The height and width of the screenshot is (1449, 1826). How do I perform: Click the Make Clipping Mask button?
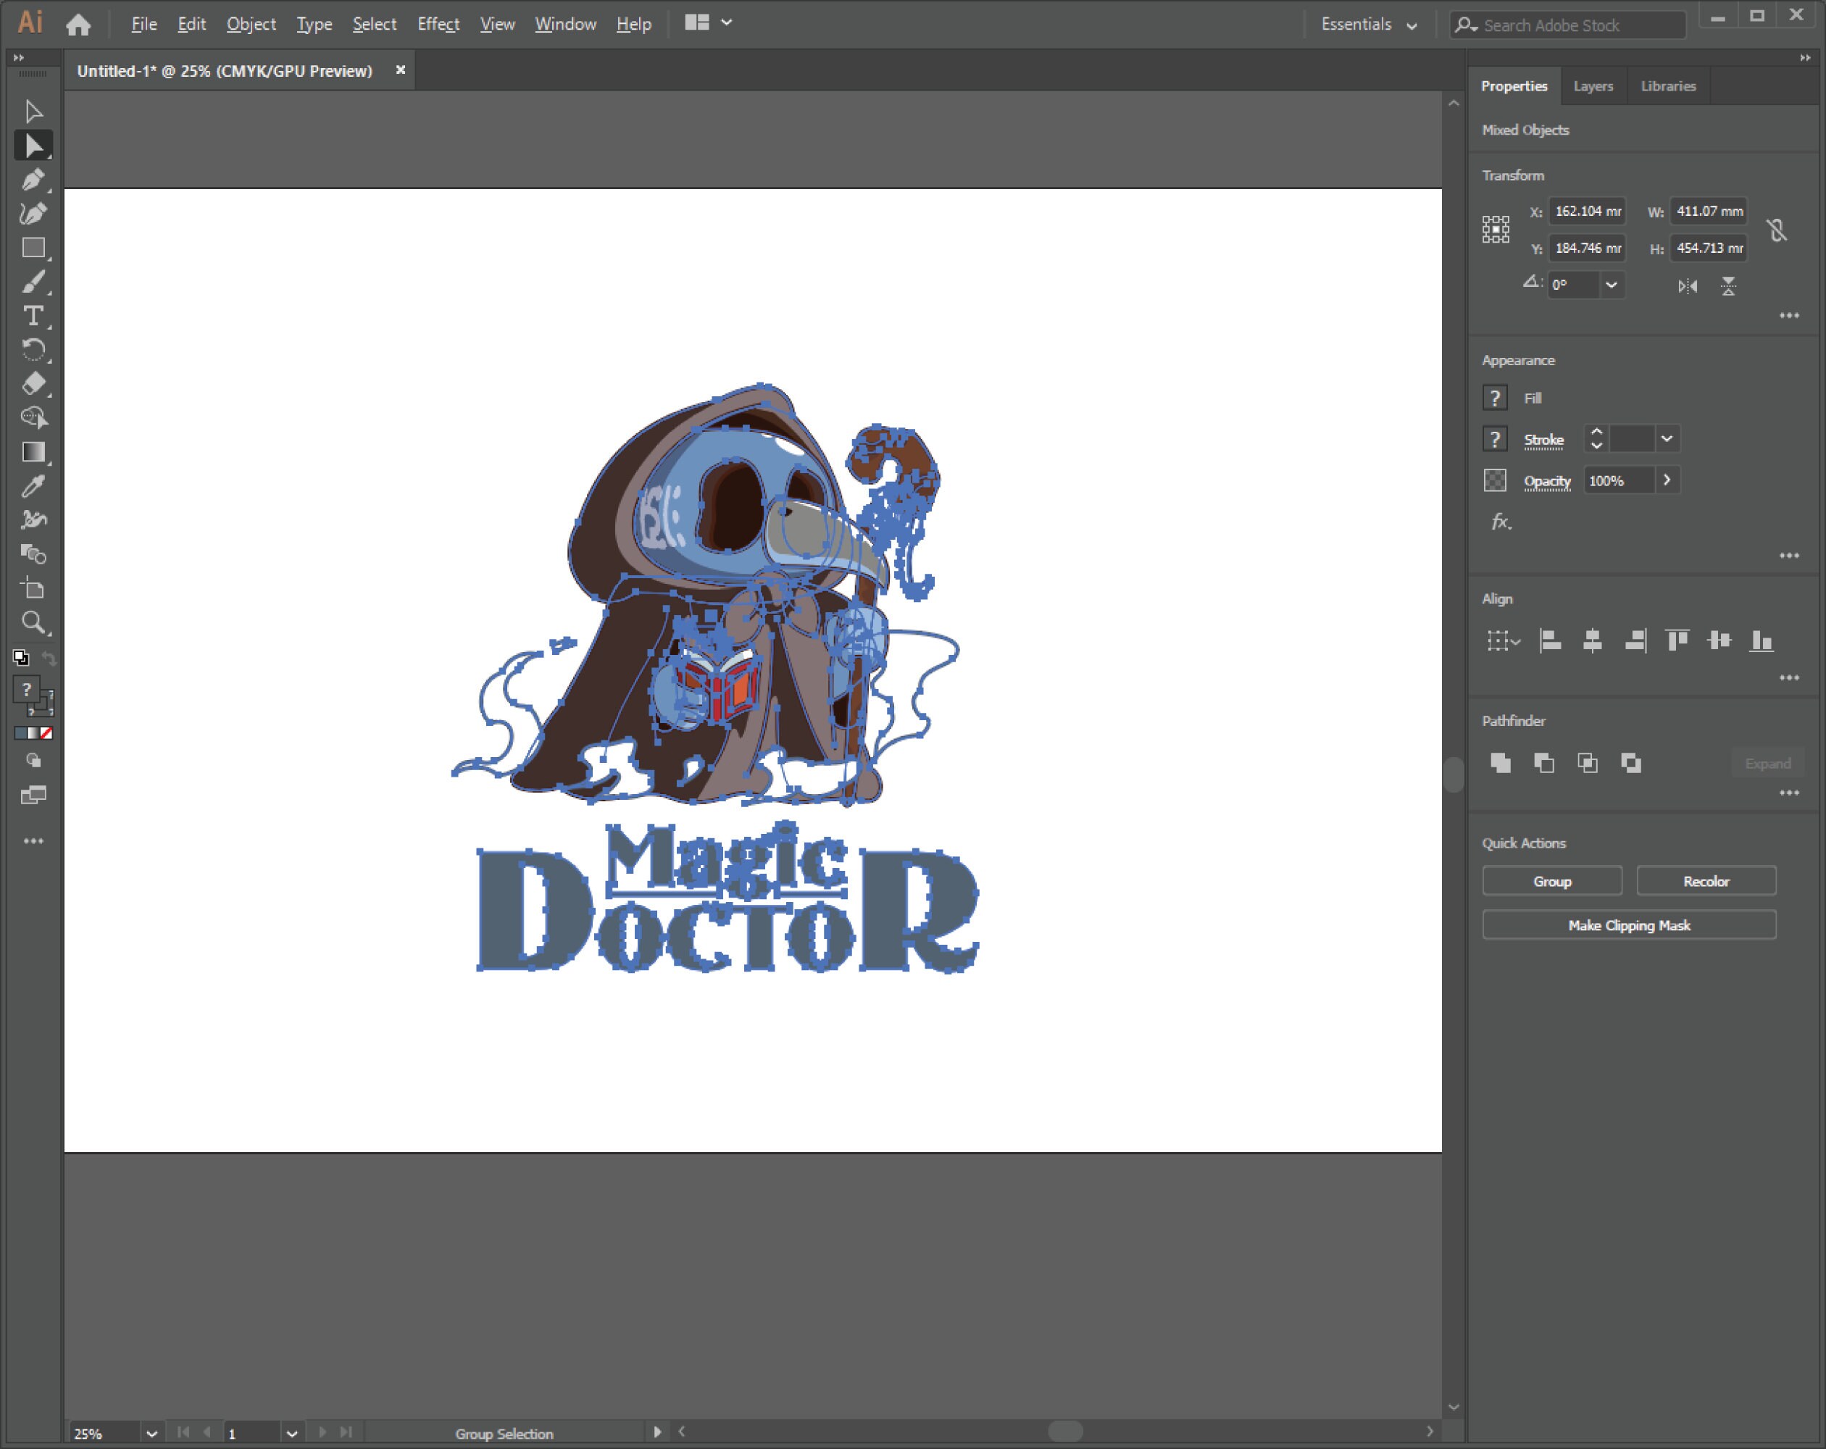click(x=1627, y=924)
